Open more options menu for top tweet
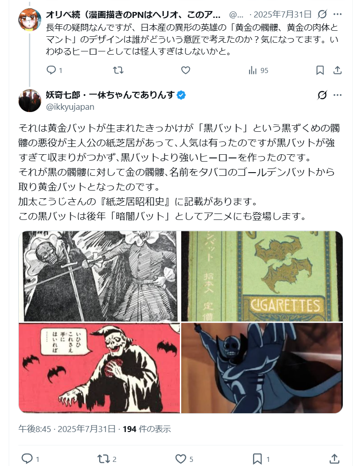 337,14
